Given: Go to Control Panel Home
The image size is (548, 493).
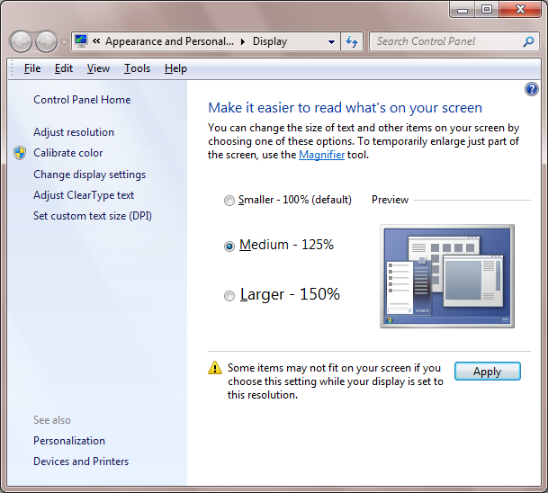Looking at the screenshot, I should [x=82, y=100].
